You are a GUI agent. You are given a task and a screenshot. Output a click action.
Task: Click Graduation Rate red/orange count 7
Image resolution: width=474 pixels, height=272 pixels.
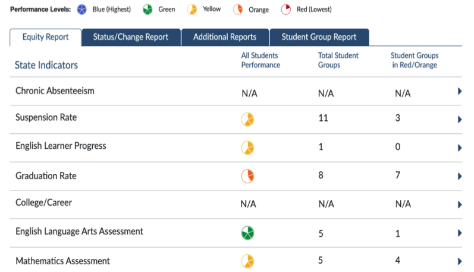(x=398, y=175)
